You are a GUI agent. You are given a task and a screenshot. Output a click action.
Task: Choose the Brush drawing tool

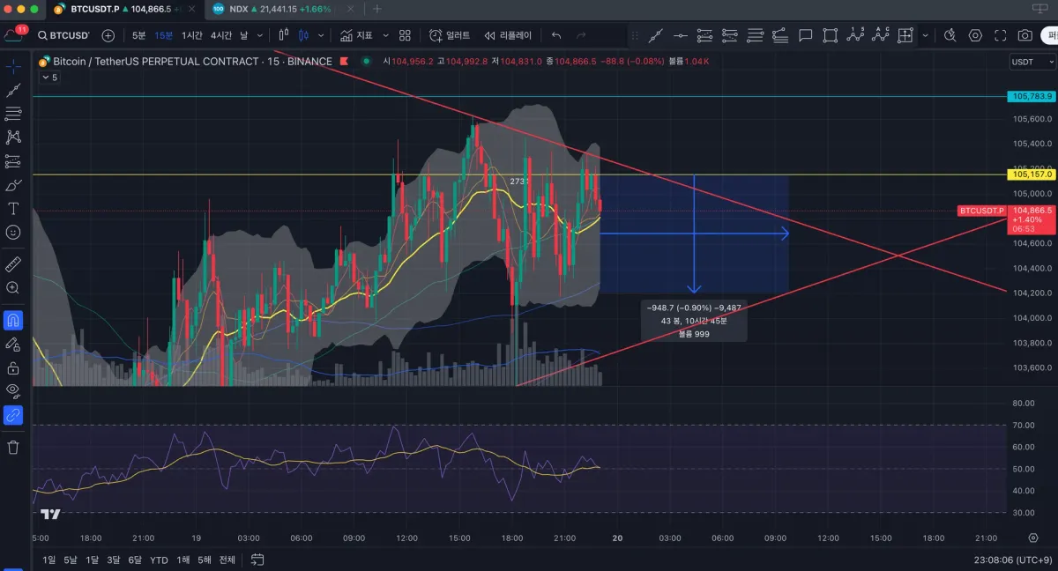(x=13, y=185)
